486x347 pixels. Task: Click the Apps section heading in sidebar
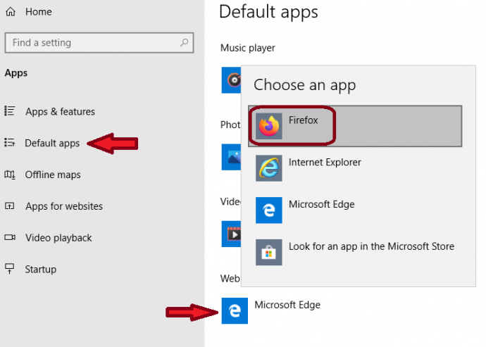[16, 73]
